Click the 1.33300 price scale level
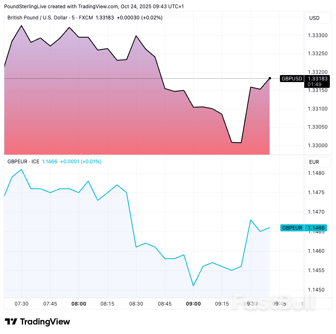Screen dimensions: 336x334 pos(317,35)
